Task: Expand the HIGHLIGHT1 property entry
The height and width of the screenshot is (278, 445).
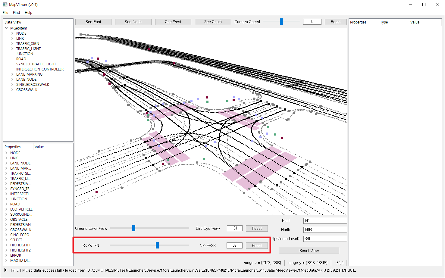Action: 6,245
